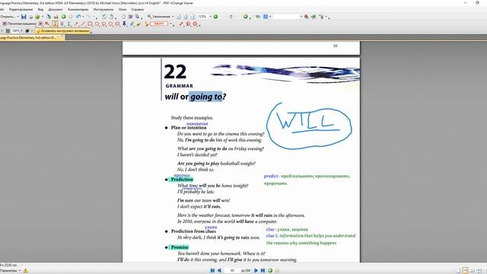Open the Вид menu
Image resolution: width=487 pixels, height=274 pixels.
click(40, 10)
